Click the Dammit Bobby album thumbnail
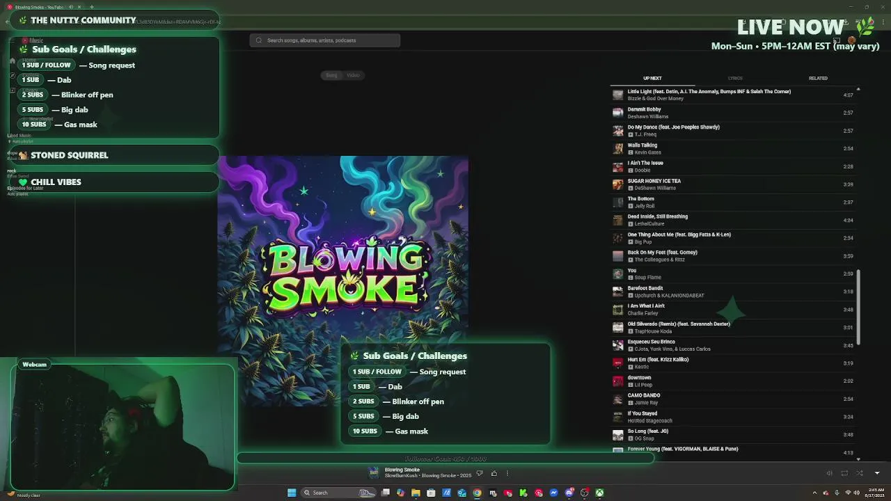 point(617,113)
